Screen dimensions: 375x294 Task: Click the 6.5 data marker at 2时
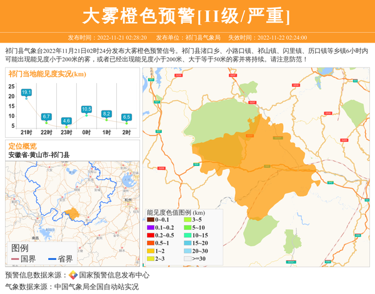(x=126, y=117)
